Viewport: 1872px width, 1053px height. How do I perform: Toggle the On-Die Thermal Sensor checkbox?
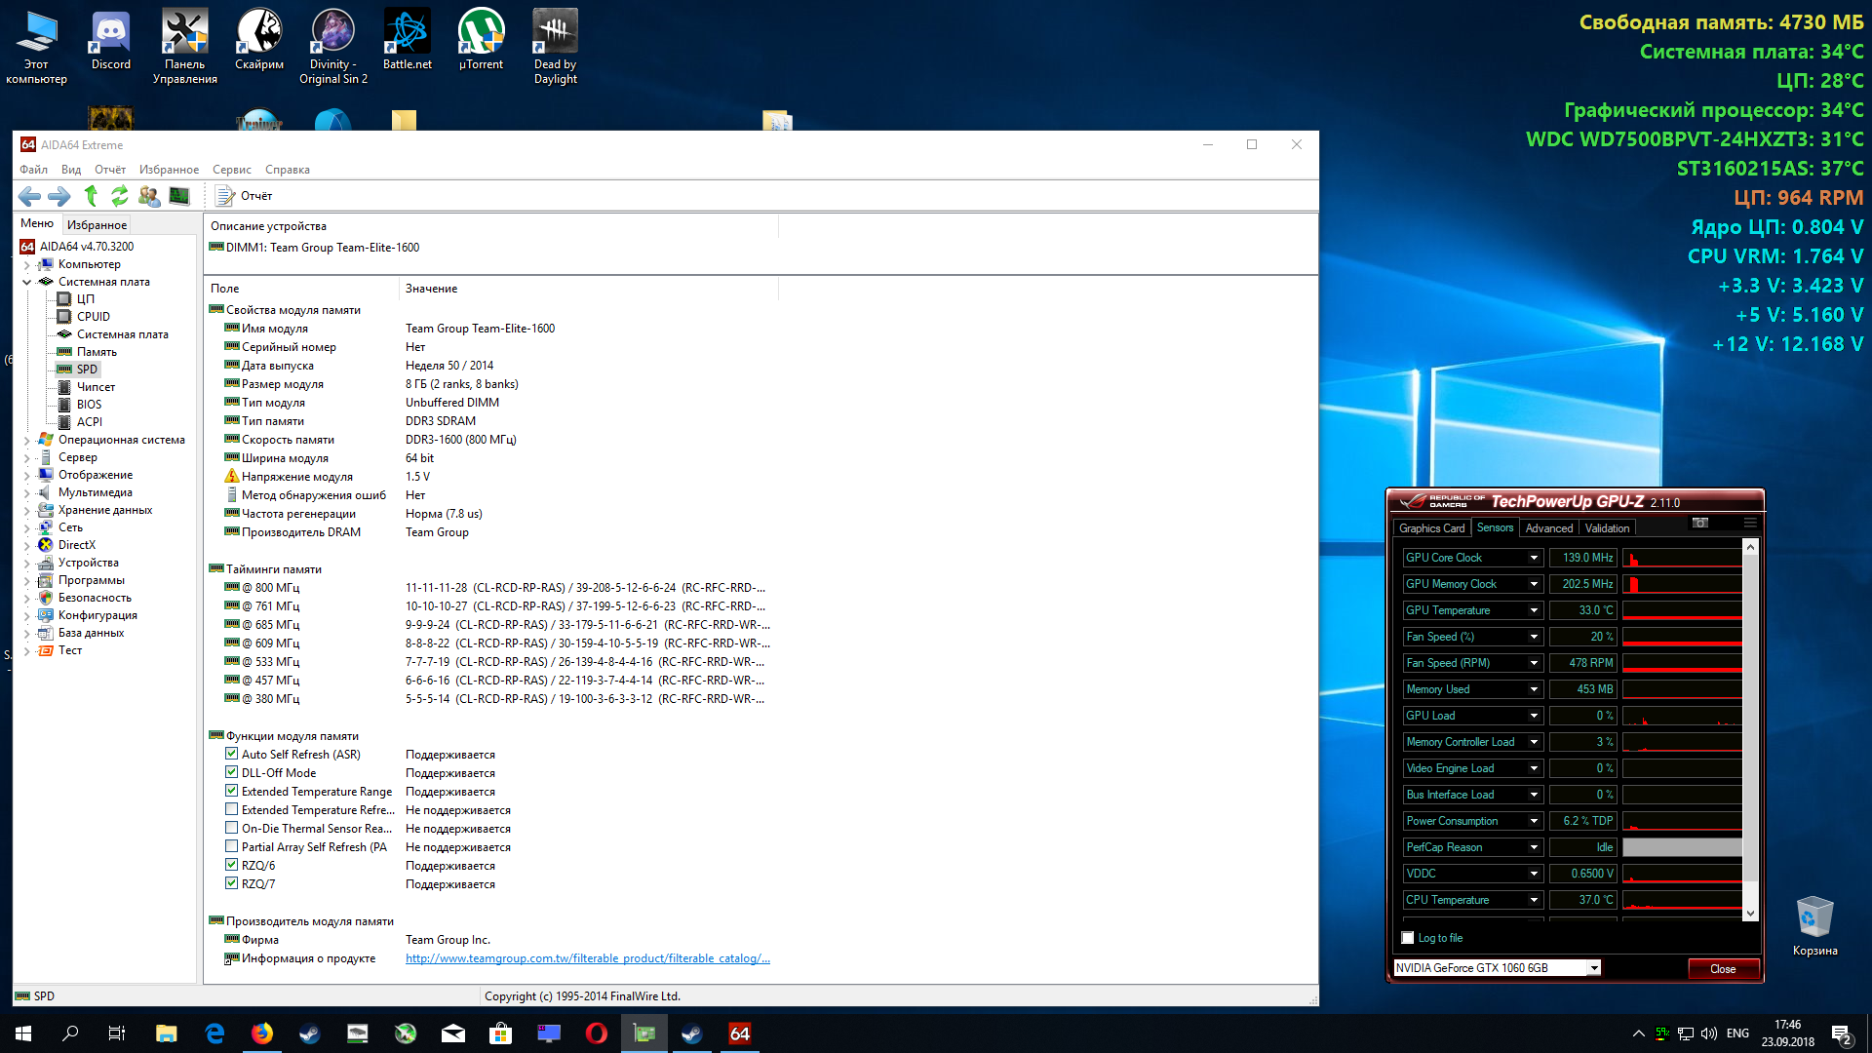pos(232,828)
